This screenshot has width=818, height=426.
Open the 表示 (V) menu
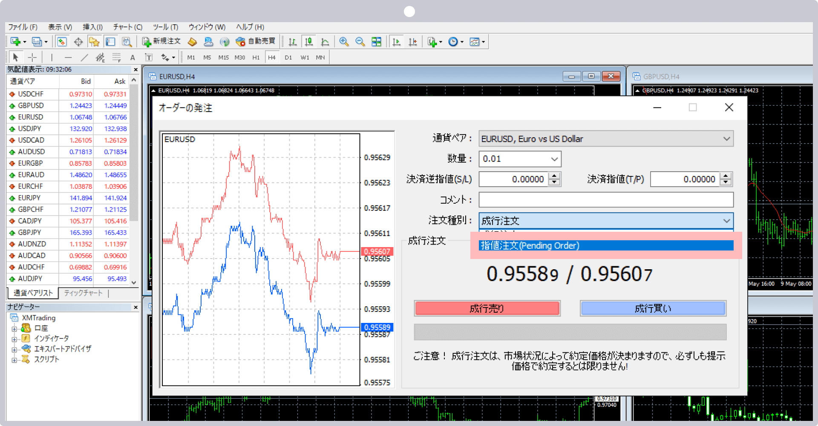click(60, 27)
